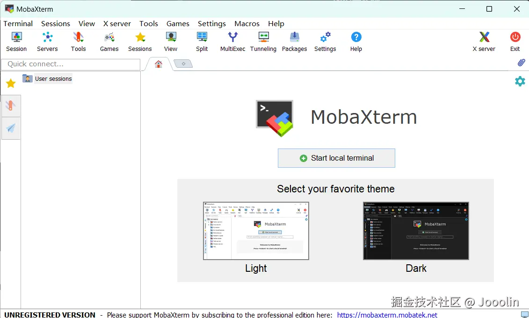This screenshot has height=318, width=529.
Task: Open the Macros paper plane sidebar tab
Action: [x=11, y=128]
